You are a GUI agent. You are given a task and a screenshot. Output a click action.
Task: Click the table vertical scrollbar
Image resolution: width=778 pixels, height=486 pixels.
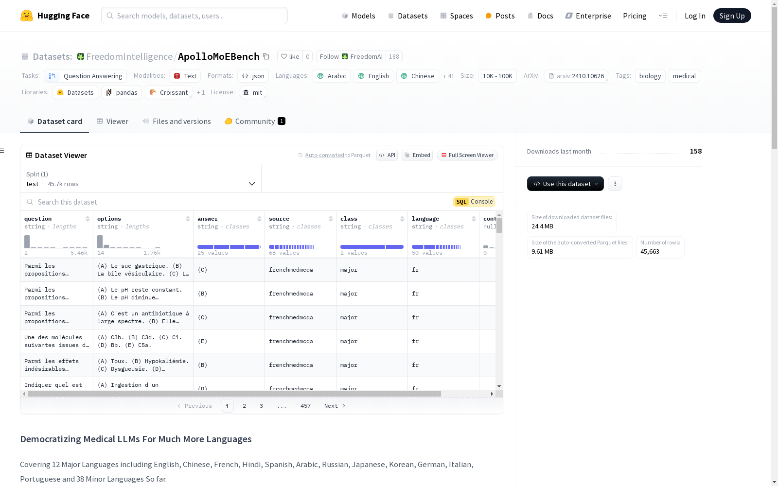click(x=499, y=226)
